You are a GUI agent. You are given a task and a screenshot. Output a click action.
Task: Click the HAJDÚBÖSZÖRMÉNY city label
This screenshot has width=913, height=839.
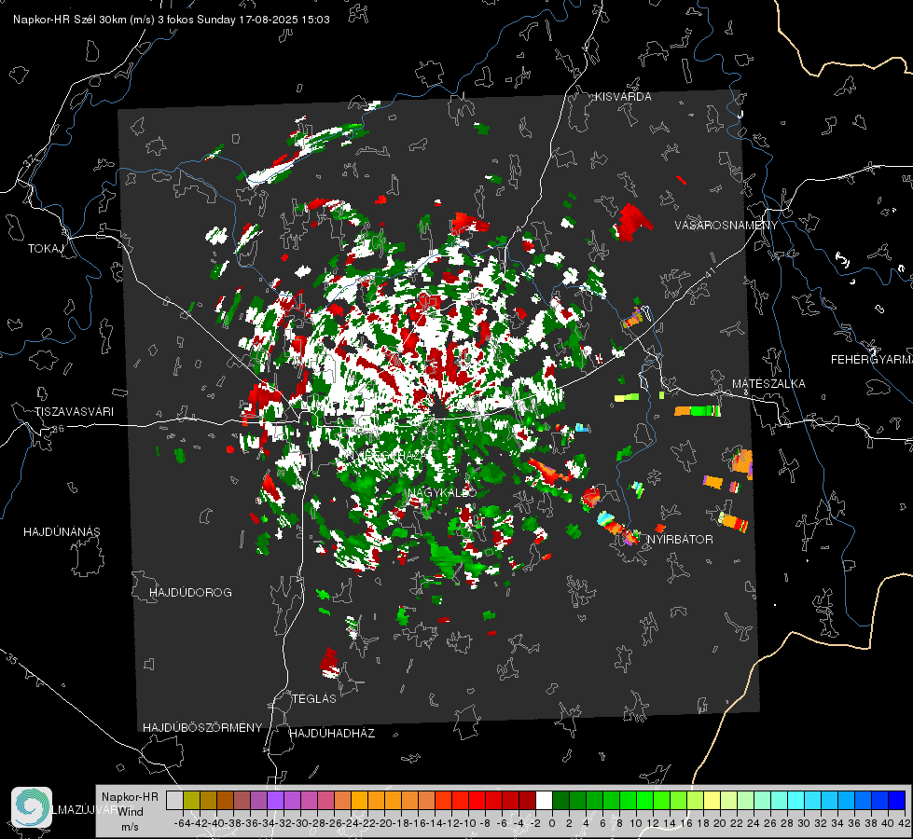tap(202, 727)
